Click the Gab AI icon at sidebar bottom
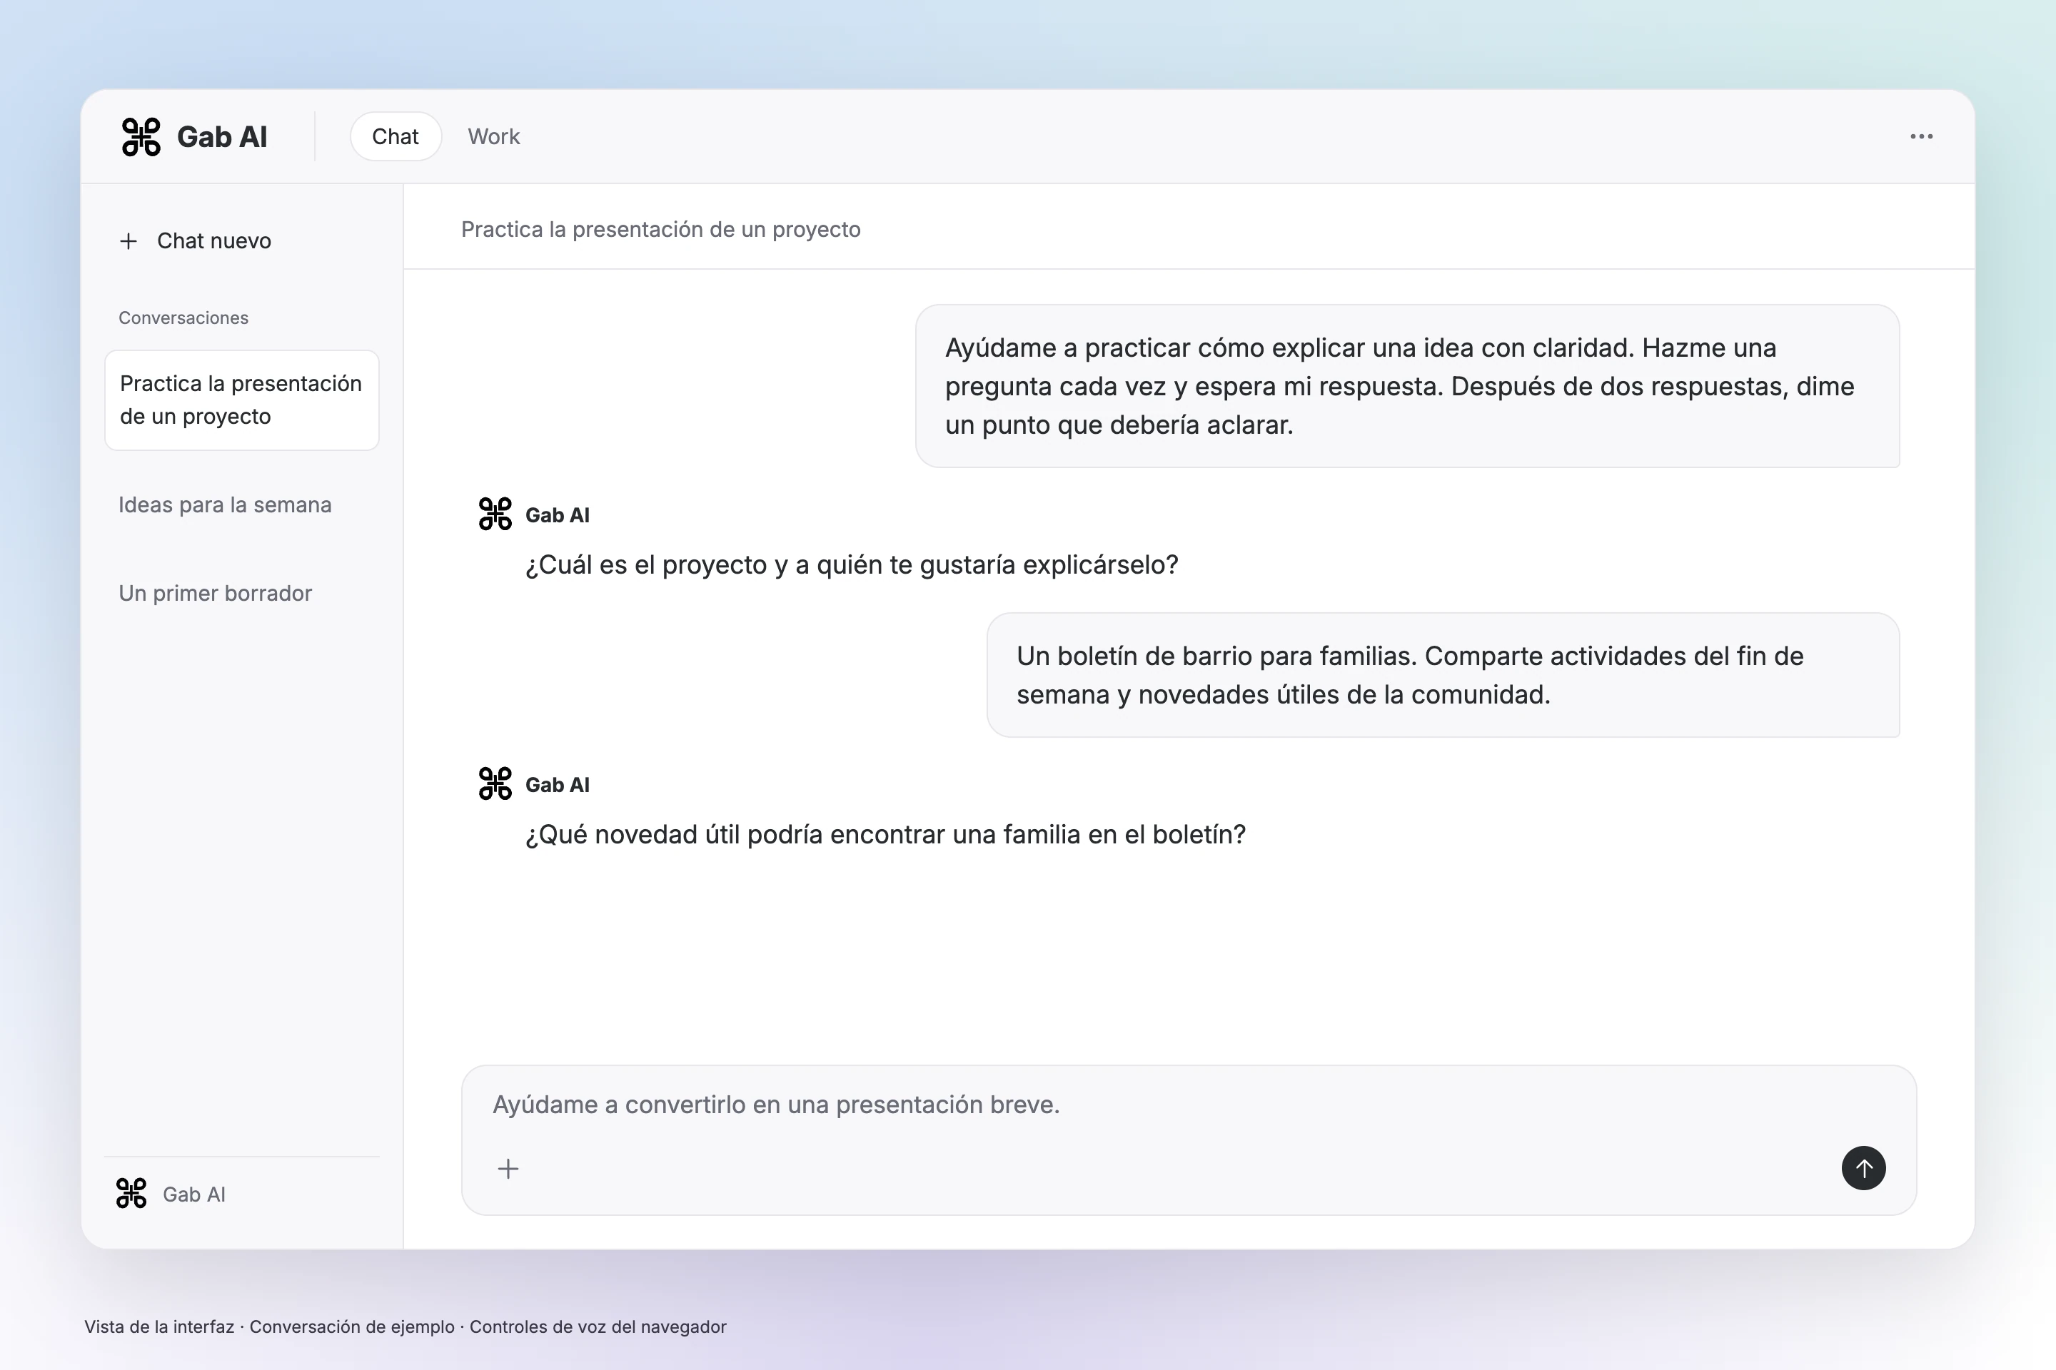The image size is (2056, 1370). click(x=131, y=1194)
